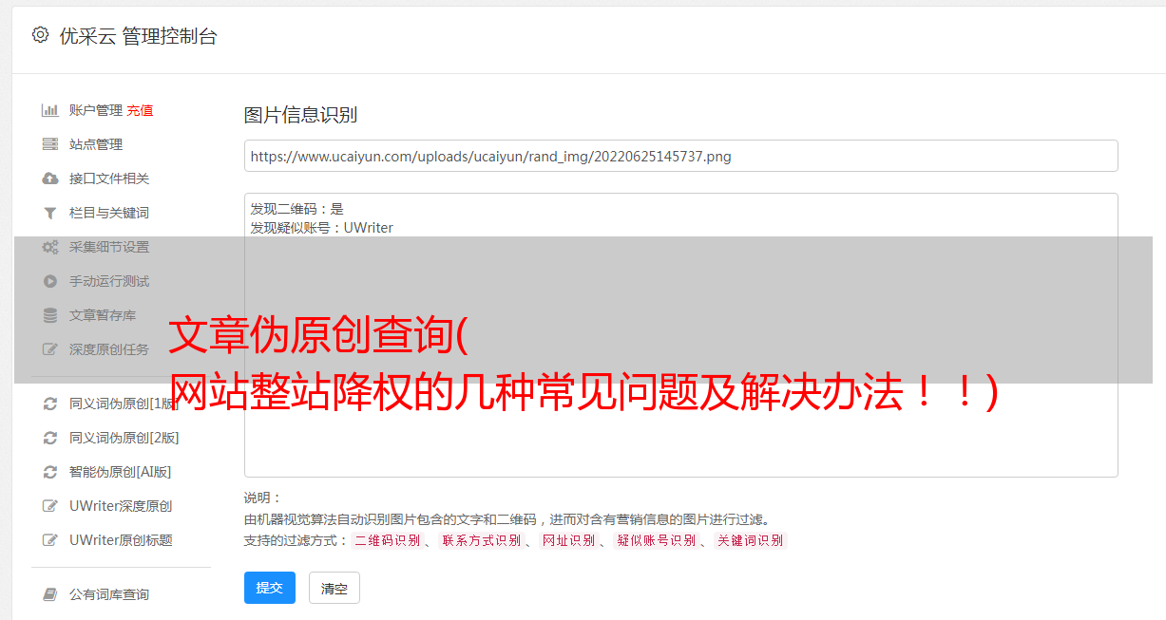Click the gear icon beside 优采云 管理控制台
The height and width of the screenshot is (620, 1166).
coord(40,35)
